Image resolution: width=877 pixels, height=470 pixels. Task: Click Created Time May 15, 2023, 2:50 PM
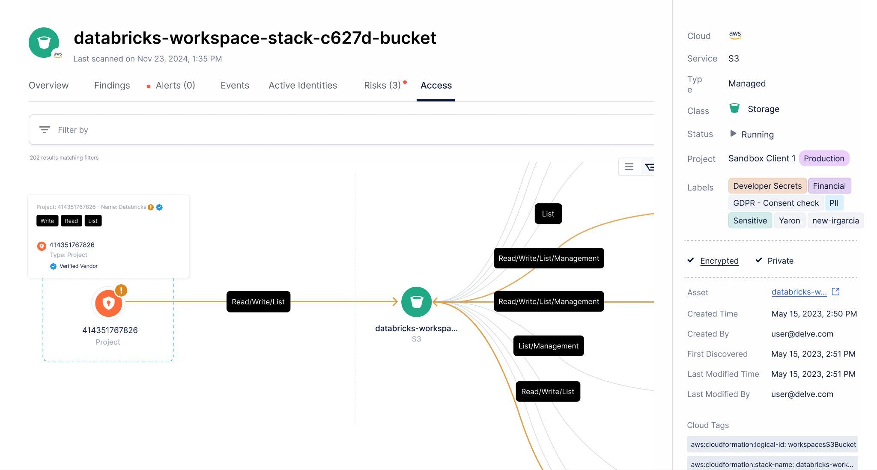click(814, 314)
